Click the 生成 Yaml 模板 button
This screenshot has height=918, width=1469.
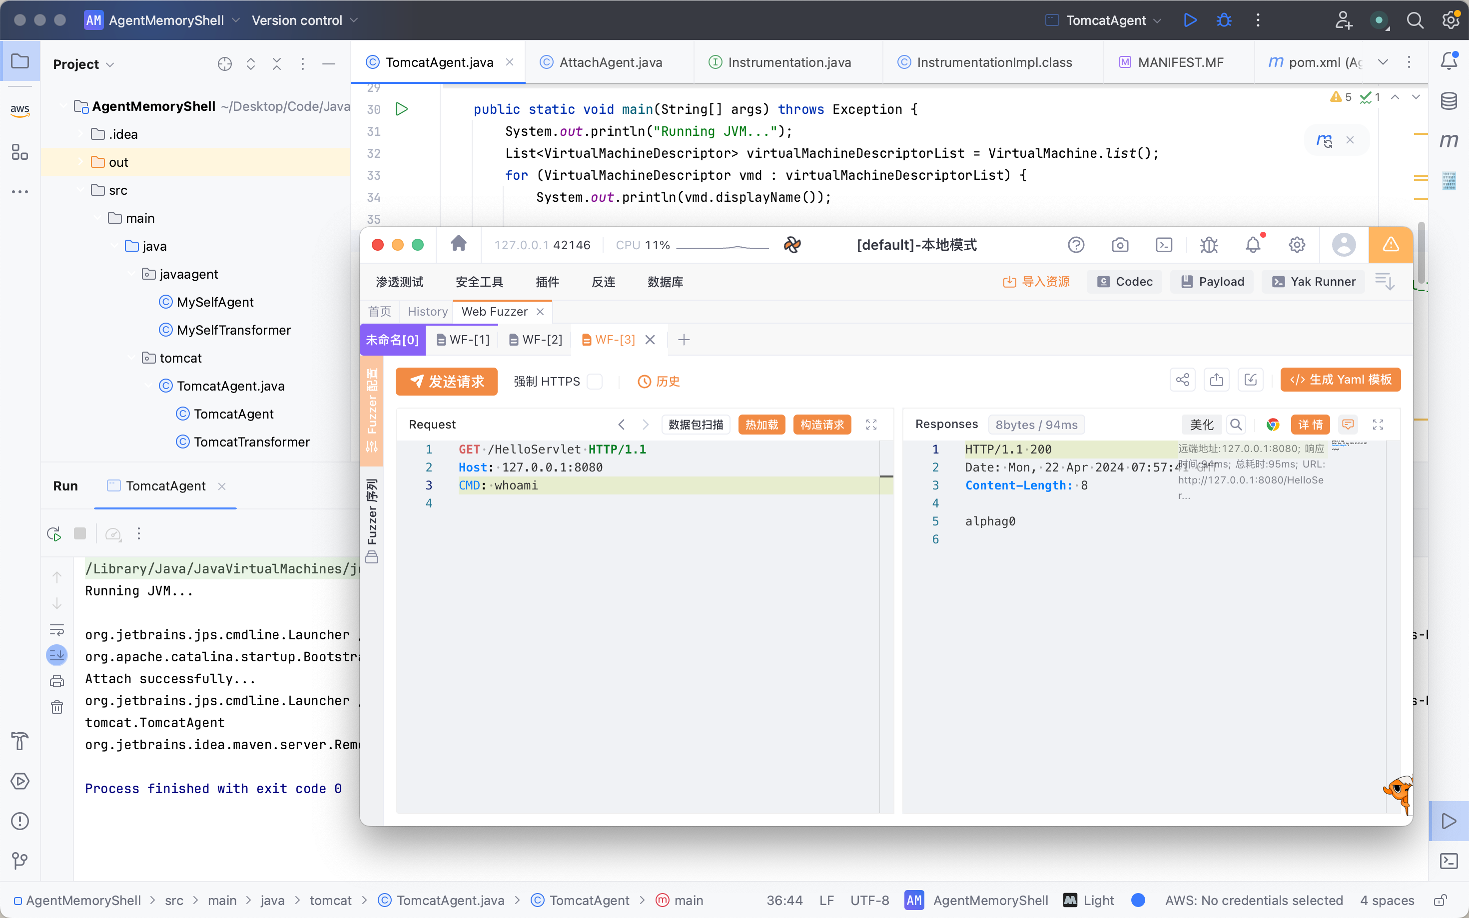click(1340, 380)
